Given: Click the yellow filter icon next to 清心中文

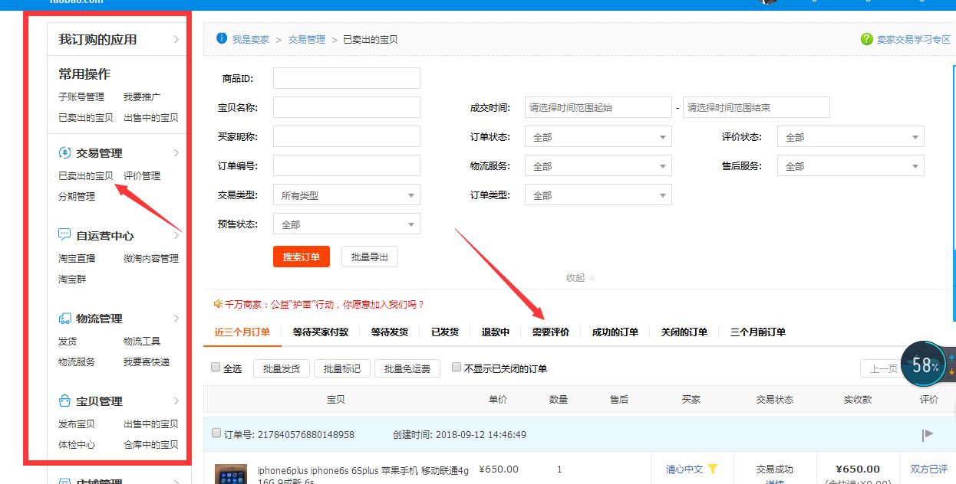Looking at the screenshot, I should tap(714, 468).
